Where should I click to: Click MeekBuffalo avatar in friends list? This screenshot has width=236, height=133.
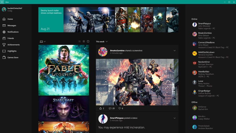point(195,73)
